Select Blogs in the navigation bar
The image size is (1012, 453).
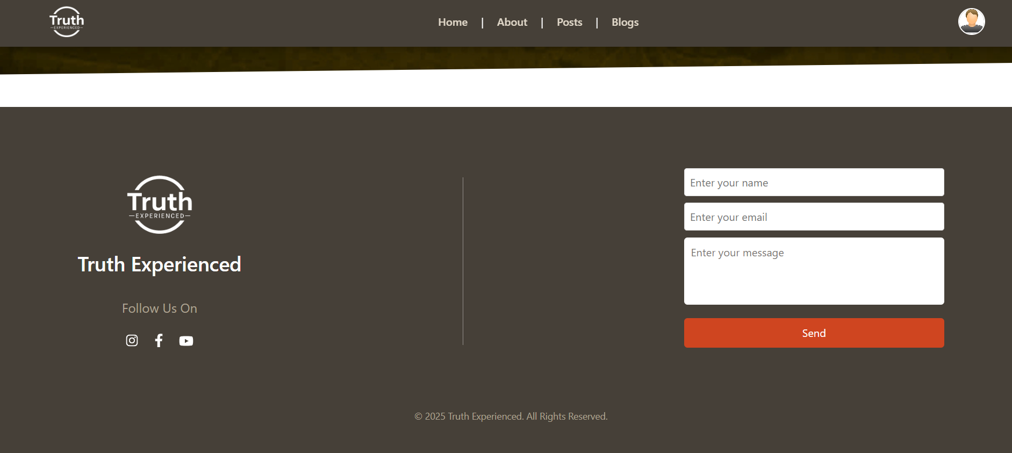point(625,23)
